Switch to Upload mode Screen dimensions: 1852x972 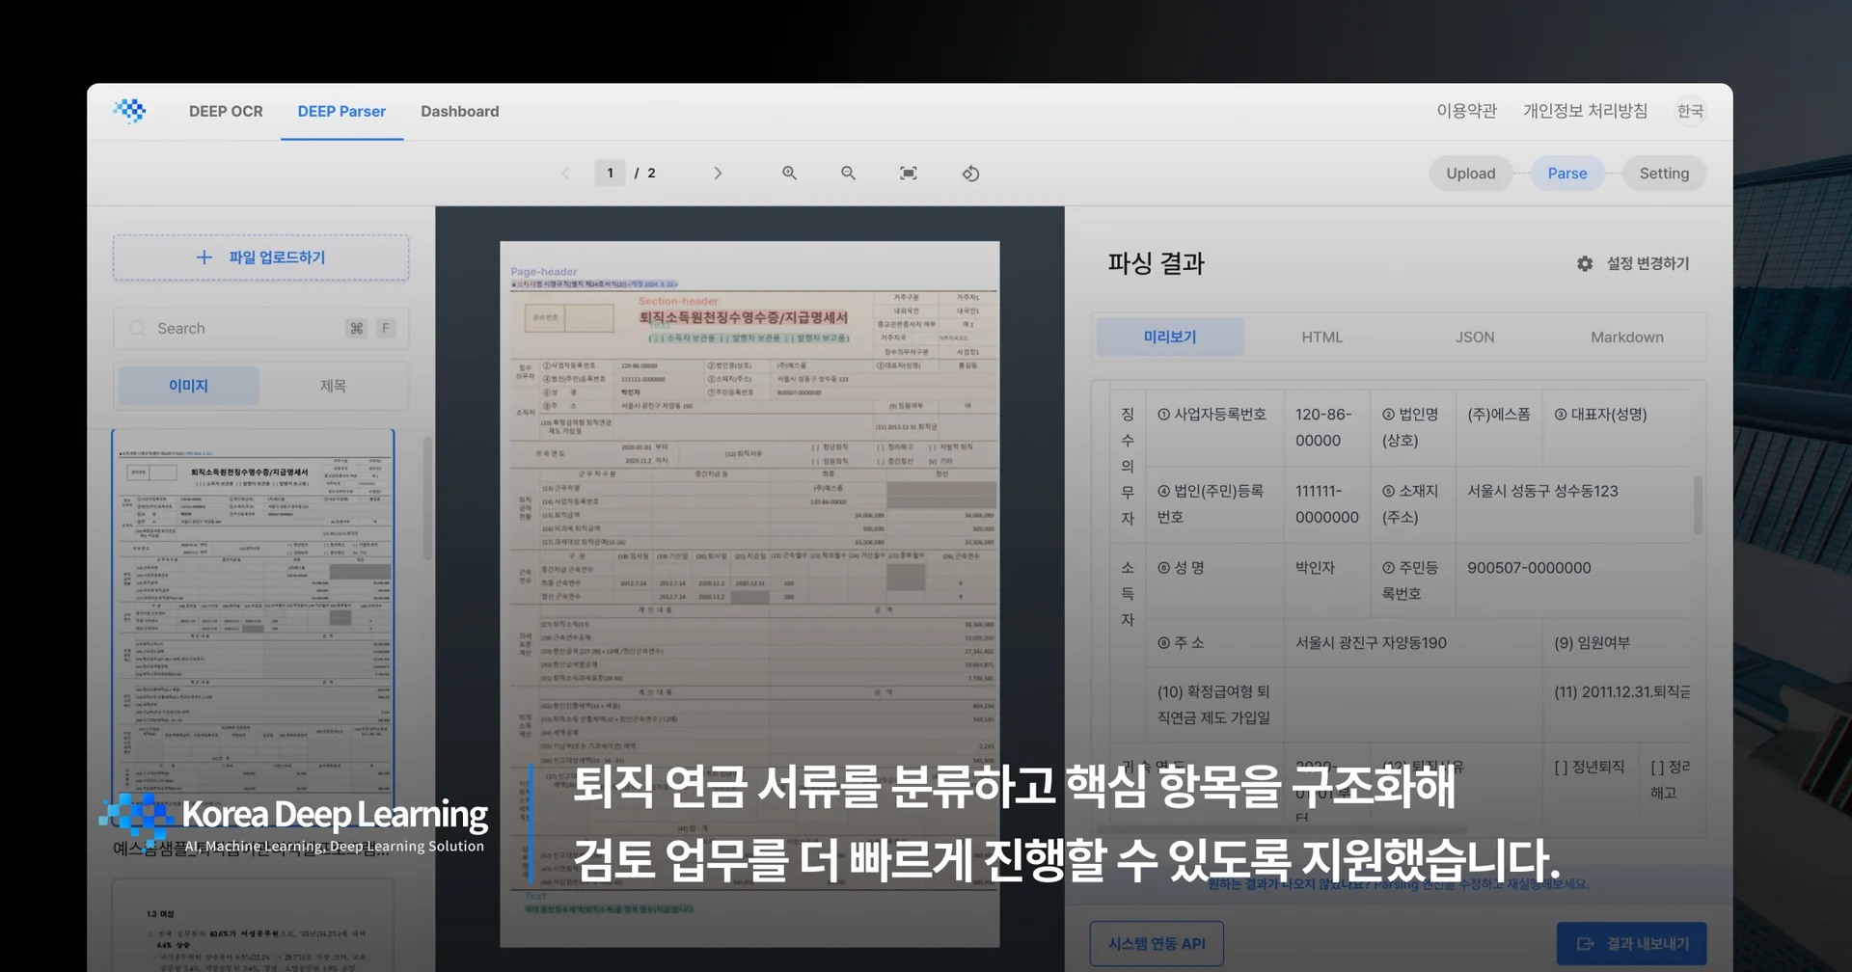[x=1470, y=173]
